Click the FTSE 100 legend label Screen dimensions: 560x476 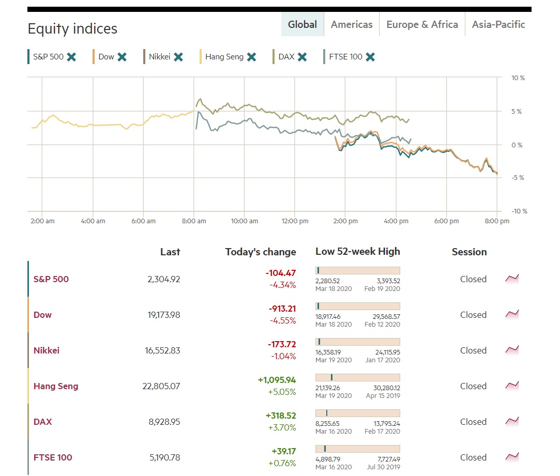345,57
